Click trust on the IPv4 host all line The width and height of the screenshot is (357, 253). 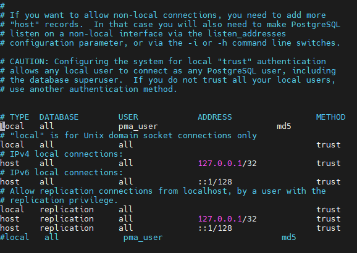point(329,164)
